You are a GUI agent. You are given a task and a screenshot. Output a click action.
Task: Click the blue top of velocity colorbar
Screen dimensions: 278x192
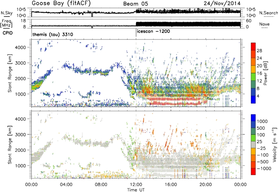tap(253, 118)
